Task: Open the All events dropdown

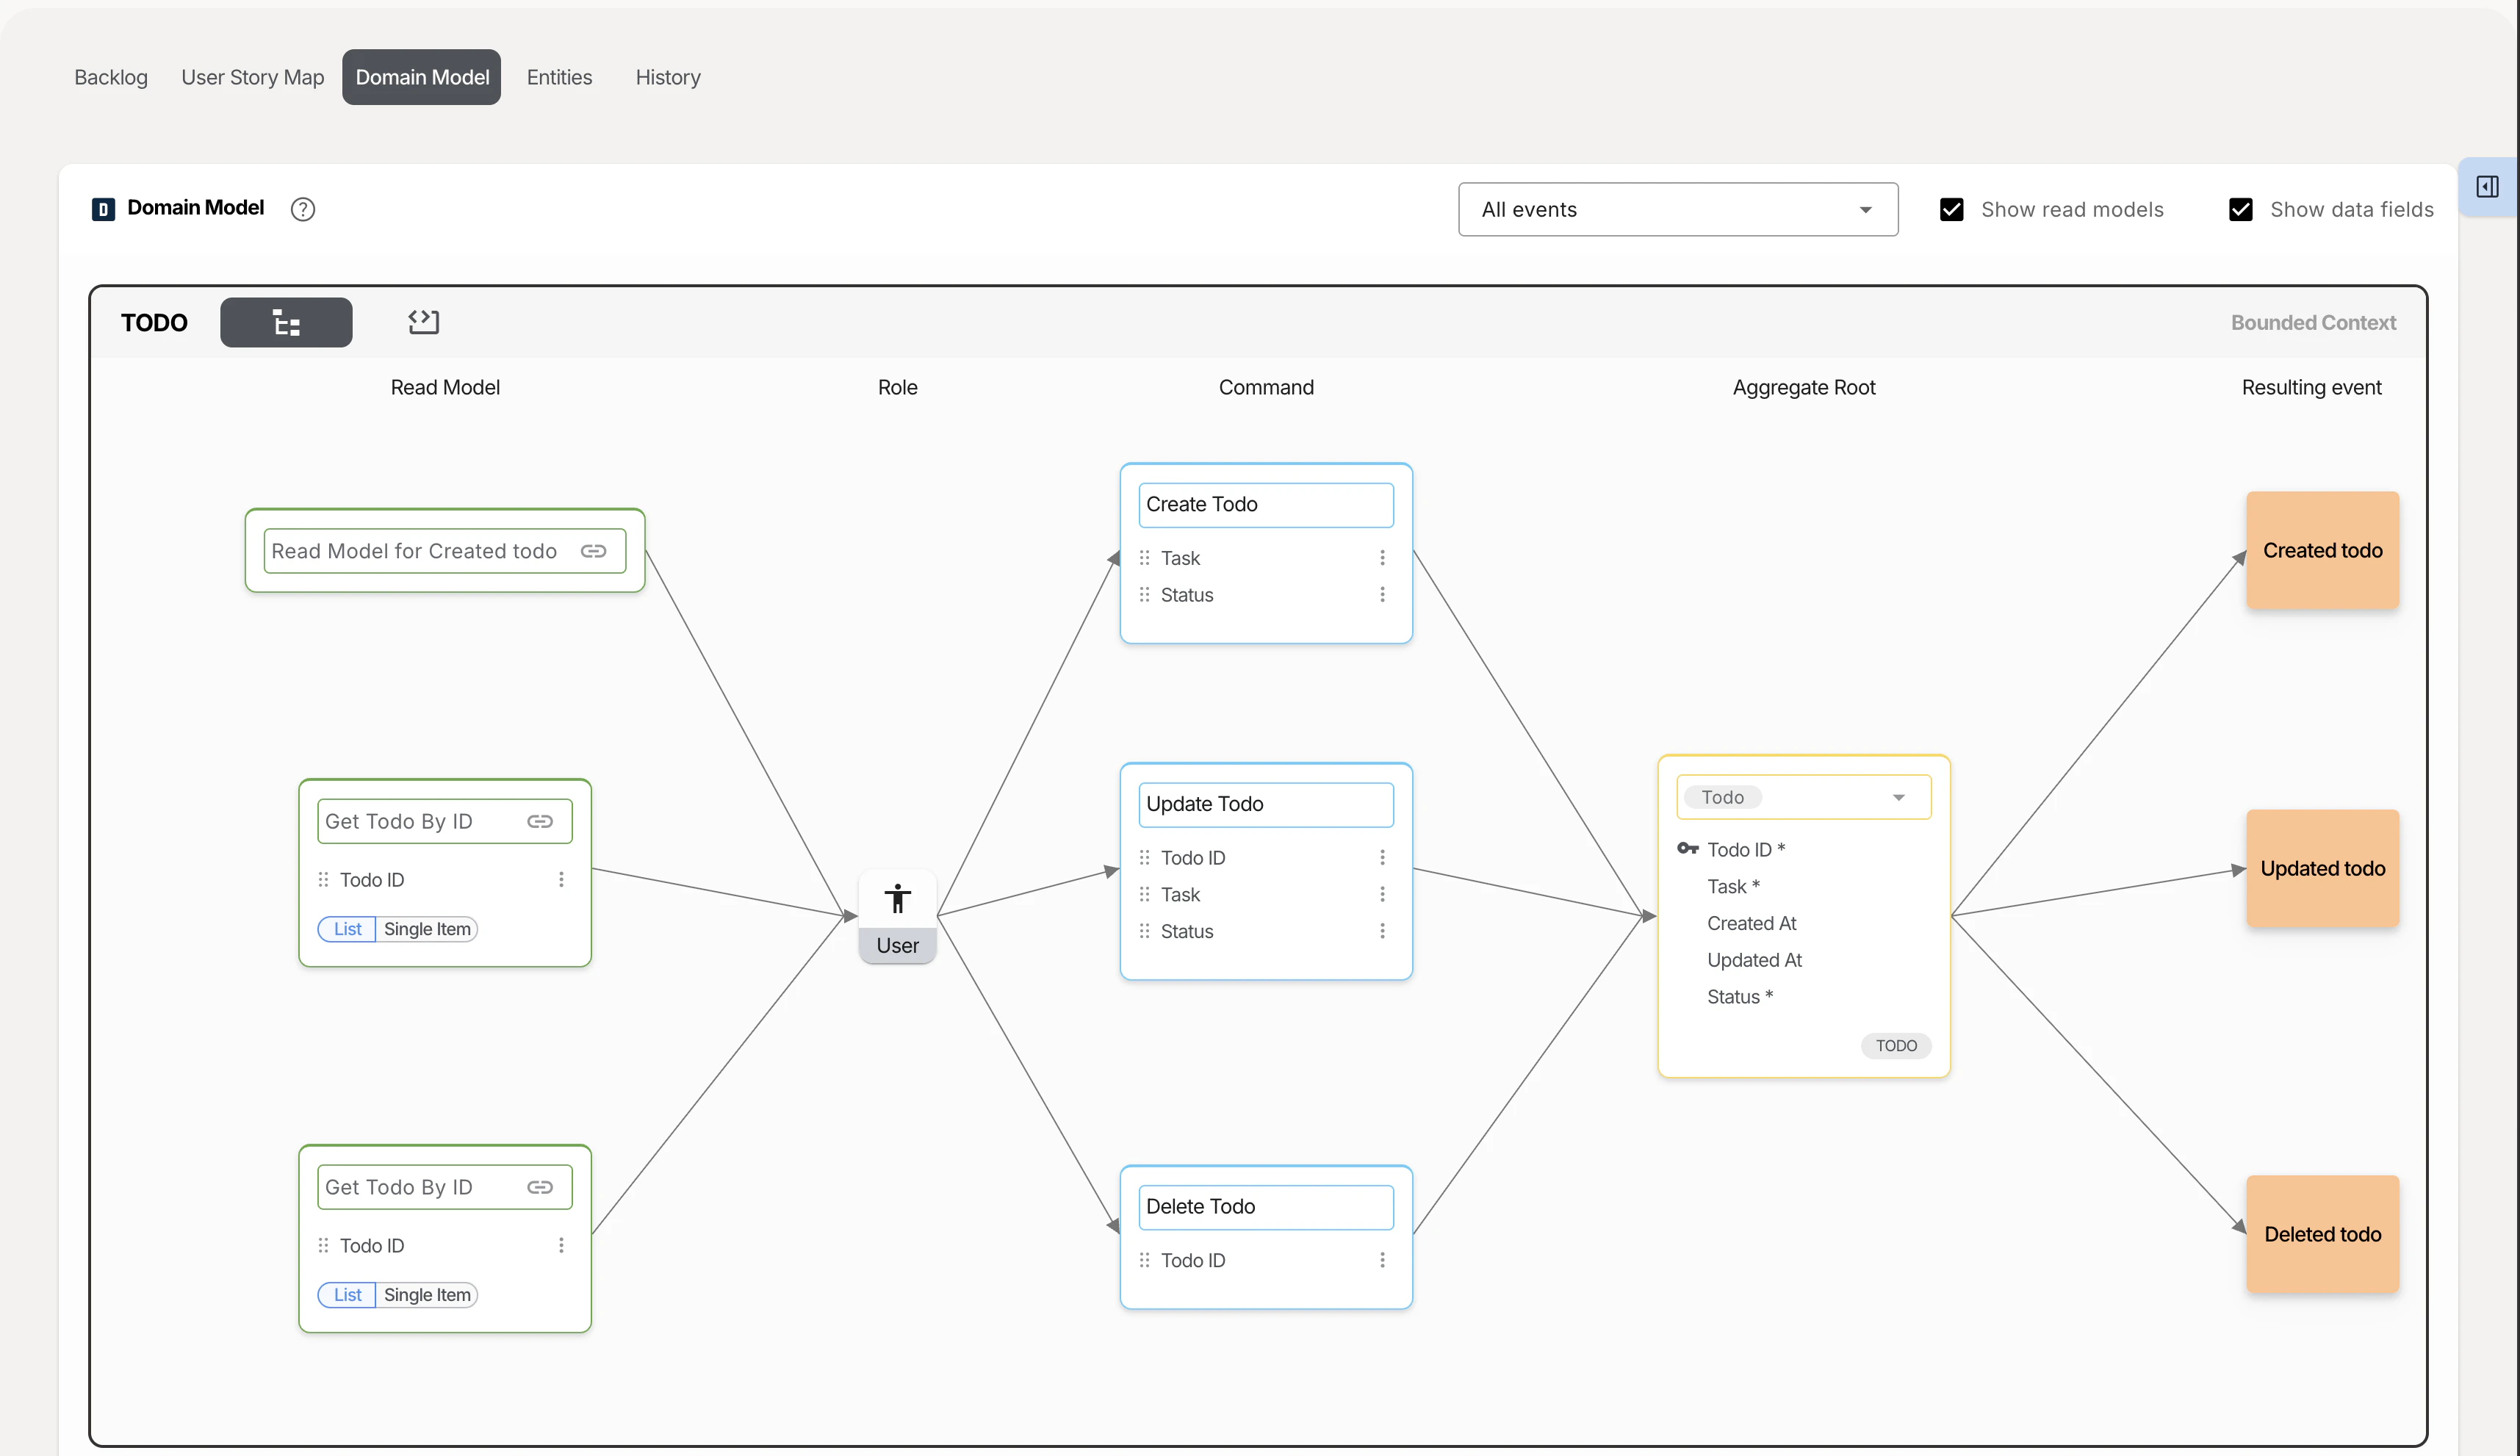Action: 1678,209
